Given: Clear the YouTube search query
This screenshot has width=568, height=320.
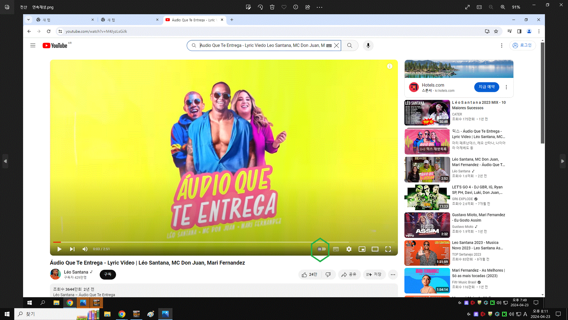Looking at the screenshot, I should click(337, 45).
